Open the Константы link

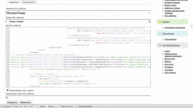pyautogui.click(x=169, y=64)
